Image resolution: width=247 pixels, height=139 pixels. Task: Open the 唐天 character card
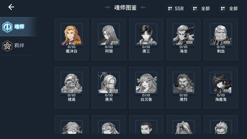pos(109,88)
